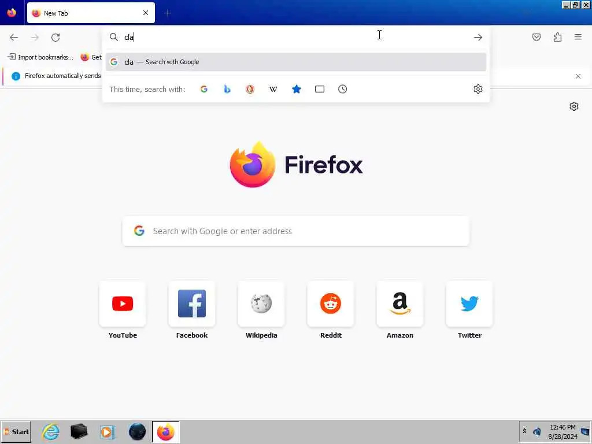Open new tab page personalize gear

574,106
